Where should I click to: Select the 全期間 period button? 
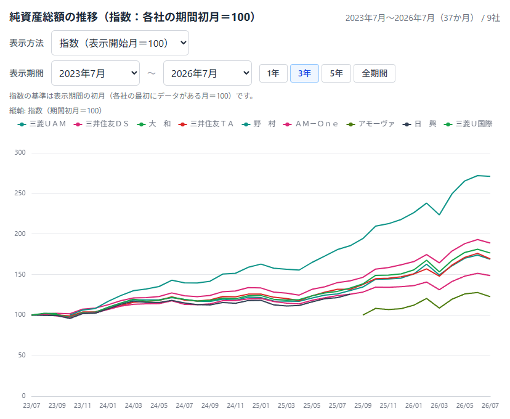(374, 73)
